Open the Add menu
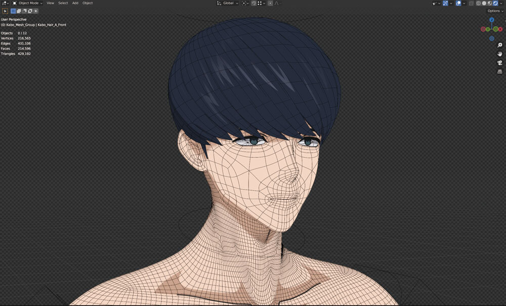 75,3
